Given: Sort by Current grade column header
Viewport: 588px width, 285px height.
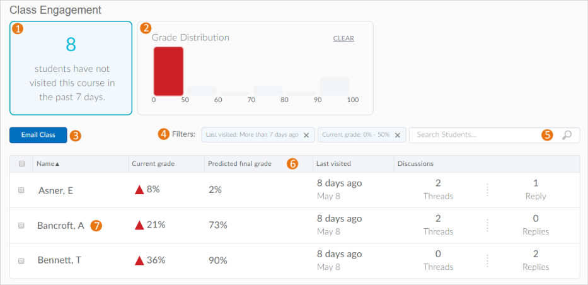Looking at the screenshot, I should click(x=153, y=164).
